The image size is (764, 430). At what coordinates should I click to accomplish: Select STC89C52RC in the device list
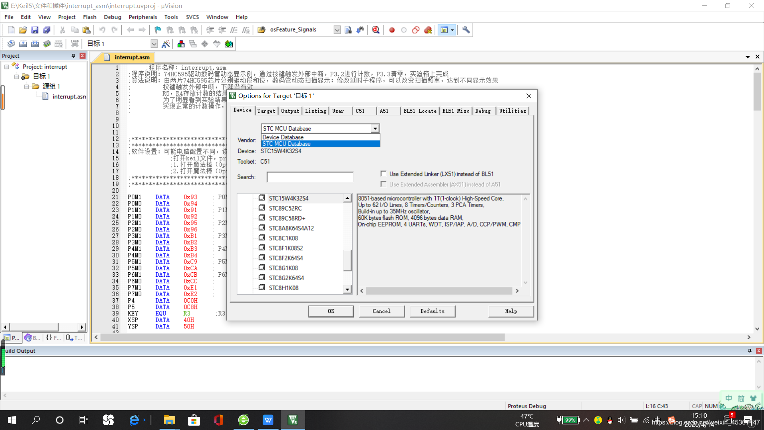coord(285,208)
